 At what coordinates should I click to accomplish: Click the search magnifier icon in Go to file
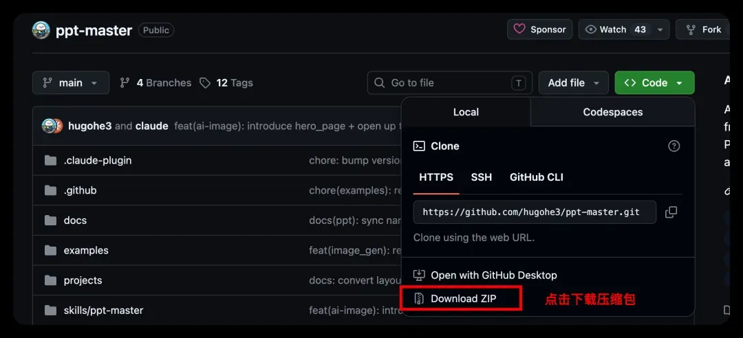point(380,83)
